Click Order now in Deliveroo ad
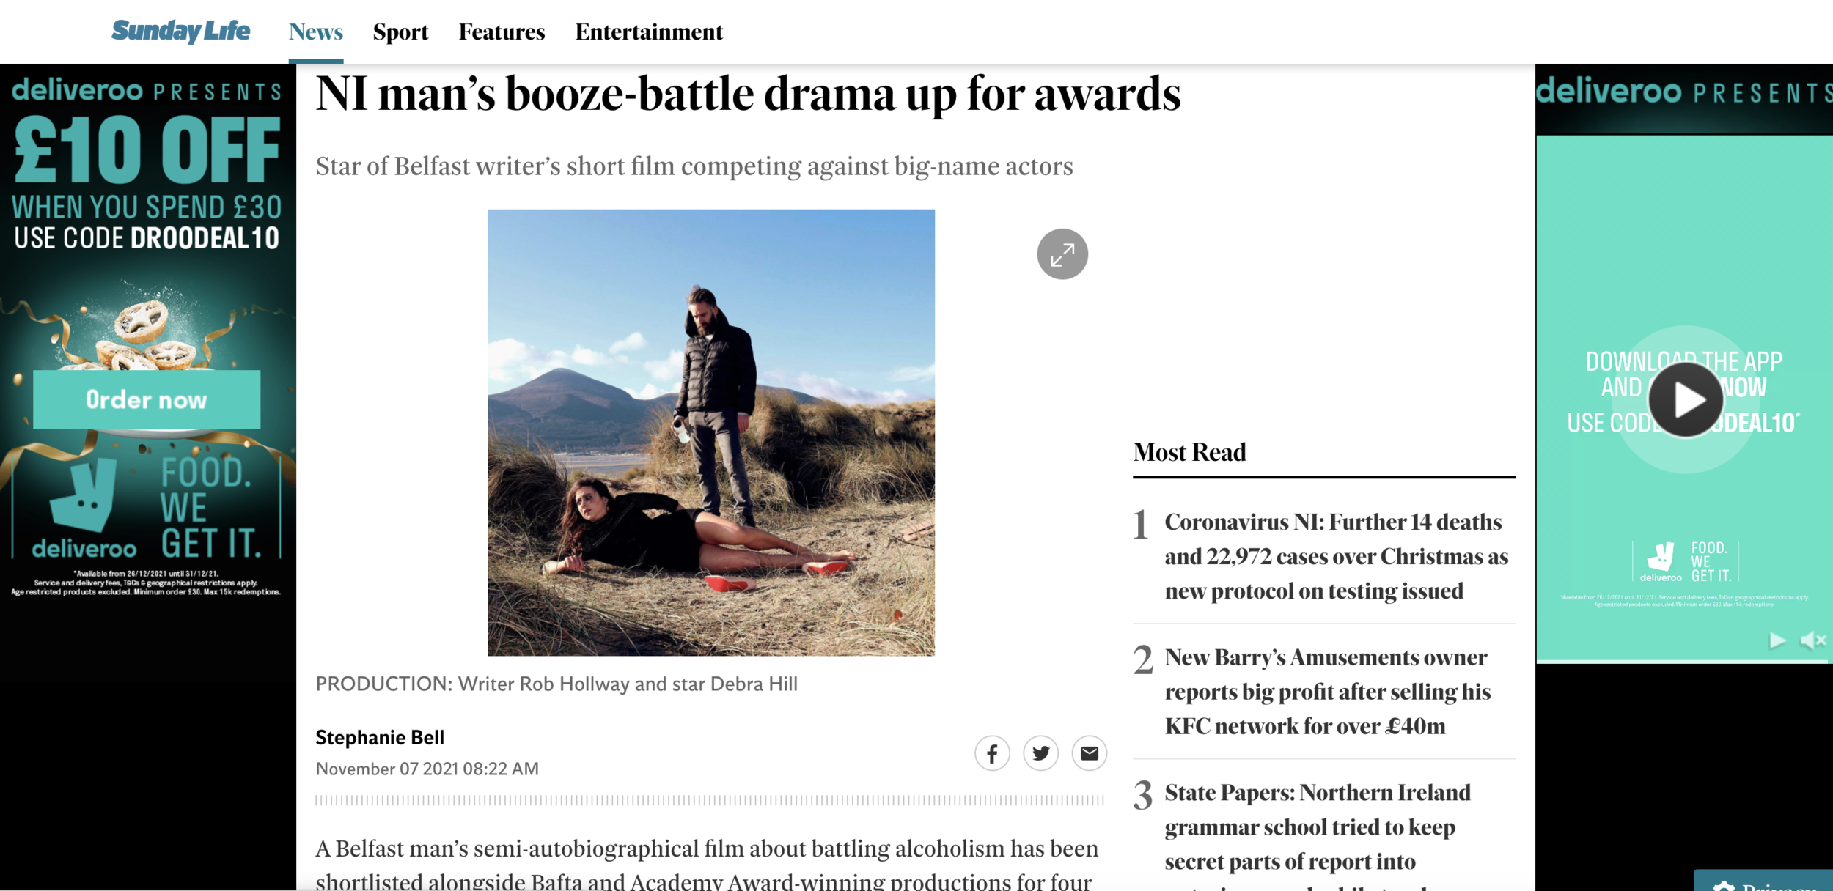The image size is (1833, 891). coord(147,399)
